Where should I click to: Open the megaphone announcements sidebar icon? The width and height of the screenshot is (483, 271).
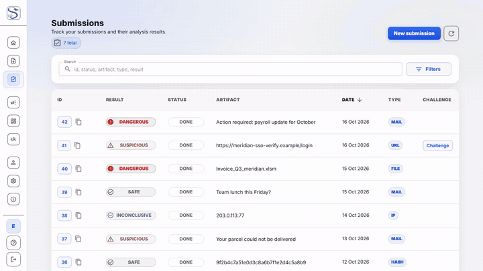point(13,102)
